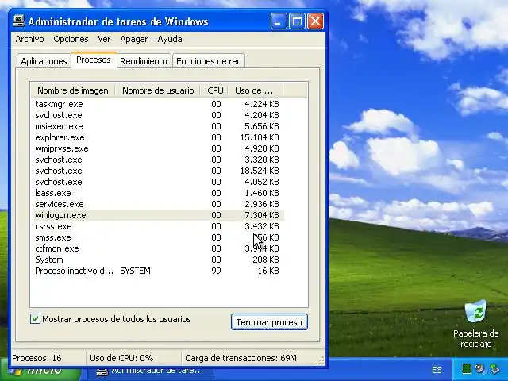
Task: Close the Administrador de tareas window
Action: coord(315,21)
